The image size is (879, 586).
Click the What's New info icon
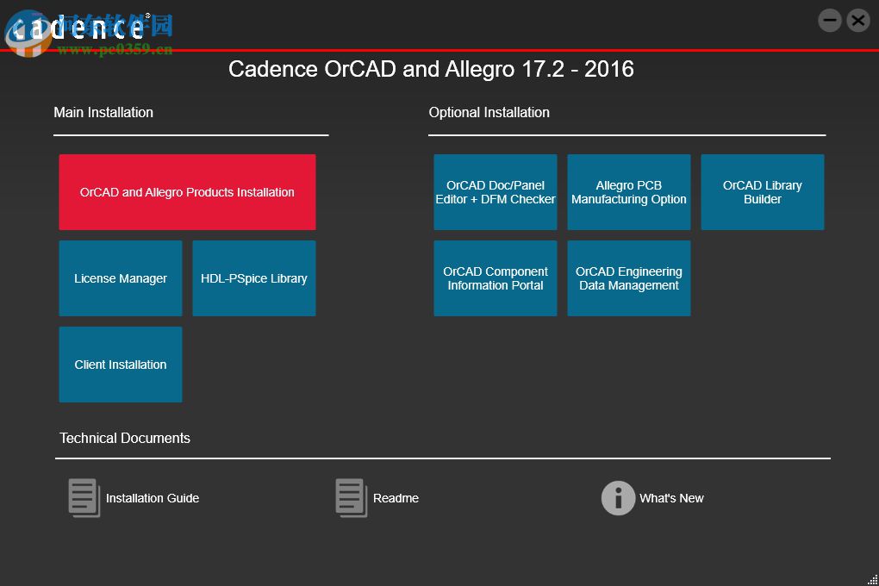[x=618, y=497]
